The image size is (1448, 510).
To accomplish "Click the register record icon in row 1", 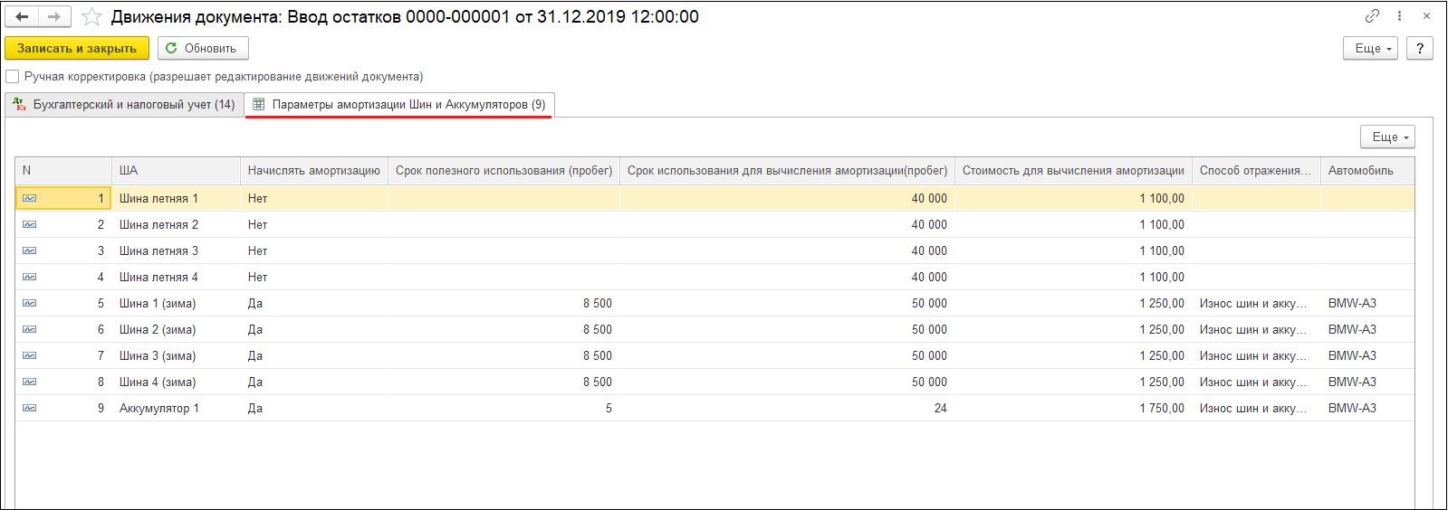I will [30, 198].
